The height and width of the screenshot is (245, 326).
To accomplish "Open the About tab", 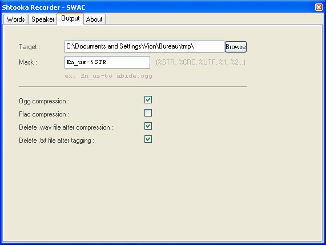I will [94, 19].
